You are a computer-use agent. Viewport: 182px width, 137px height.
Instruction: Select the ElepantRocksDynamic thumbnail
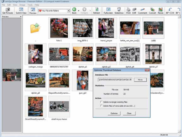point(59,80)
